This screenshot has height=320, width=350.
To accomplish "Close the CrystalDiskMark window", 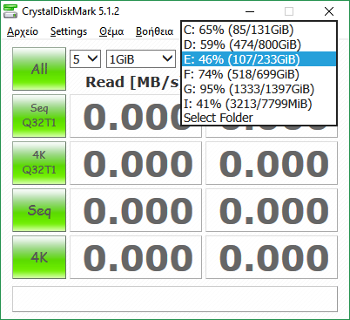I will pos(329,11).
